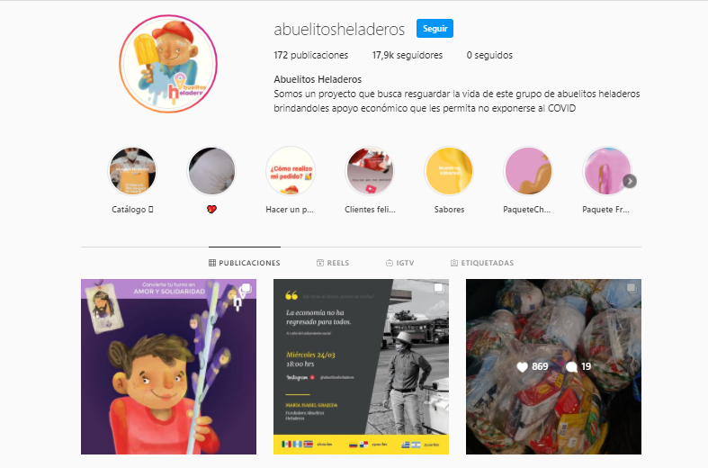Viewport: 708px width, 468px height.
Task: Switch to the Etiquetadas tab
Action: [482, 263]
